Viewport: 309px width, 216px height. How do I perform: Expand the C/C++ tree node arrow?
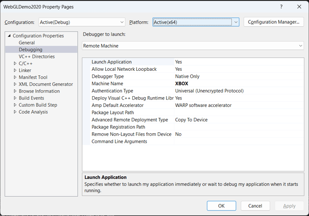[x=15, y=63]
